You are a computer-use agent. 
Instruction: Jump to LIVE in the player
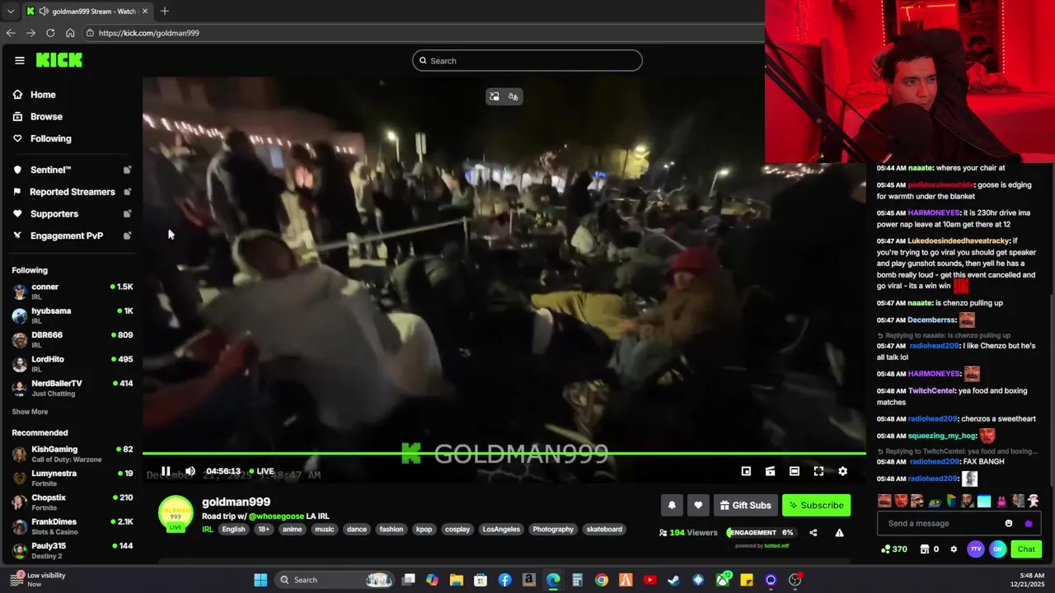tap(261, 471)
